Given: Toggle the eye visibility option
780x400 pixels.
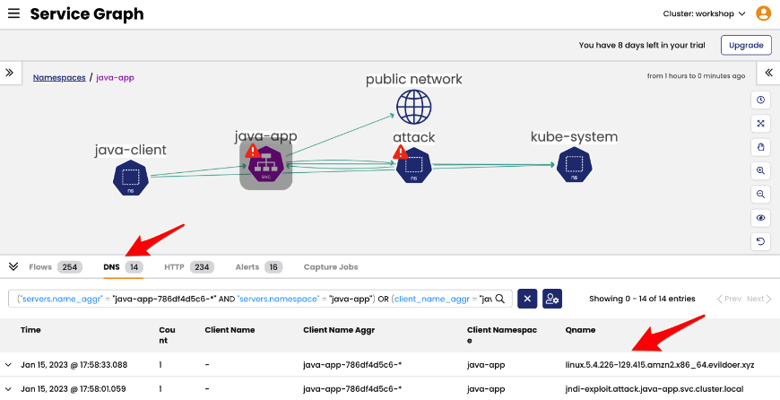Looking at the screenshot, I should [x=760, y=218].
